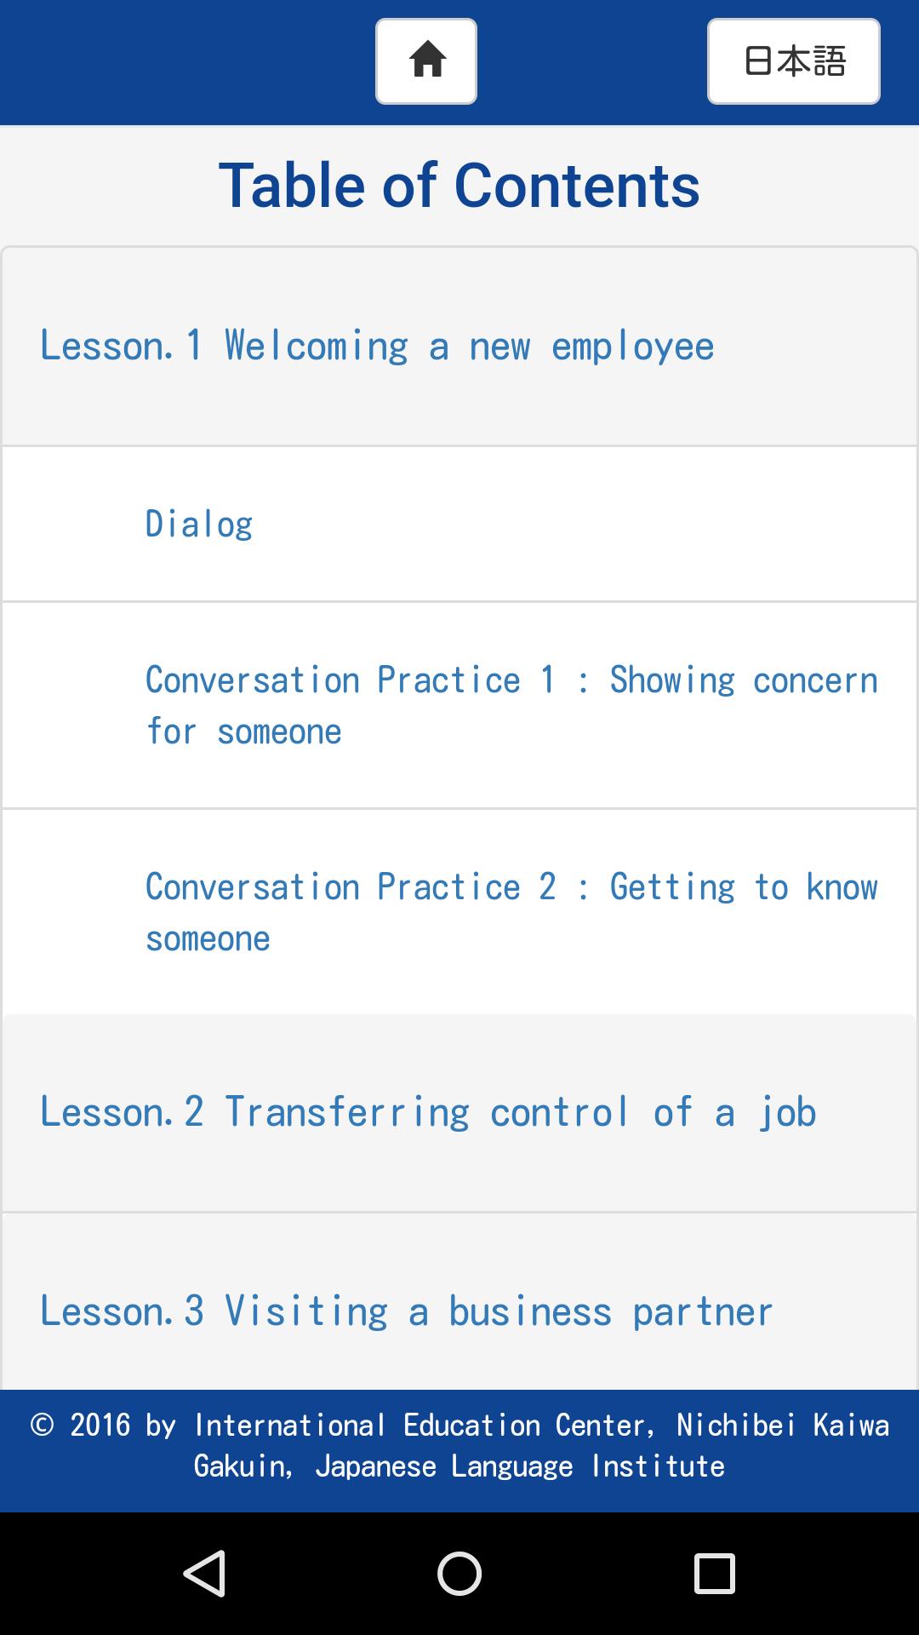Screen dimensions: 919x1635
Task: Tap the word 'Lesson.2' in second header
Action: (x=121, y=1112)
